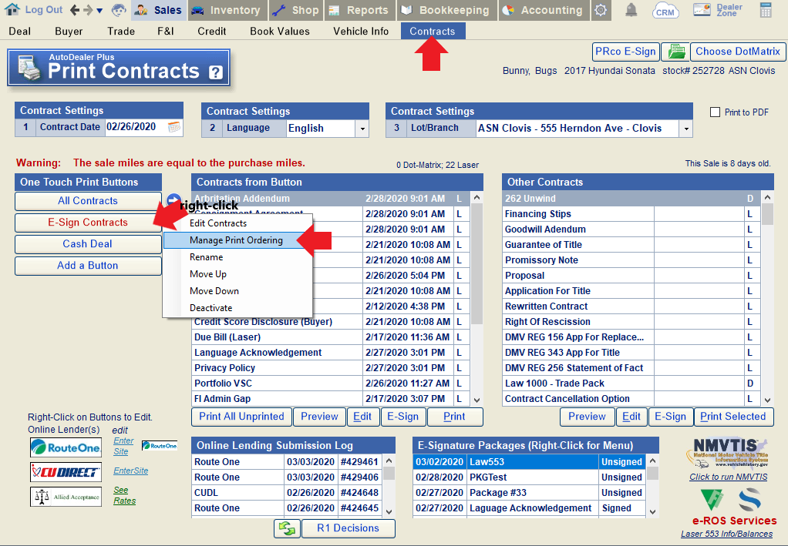
Task: Select the Contracts sub-tab
Action: point(433,31)
